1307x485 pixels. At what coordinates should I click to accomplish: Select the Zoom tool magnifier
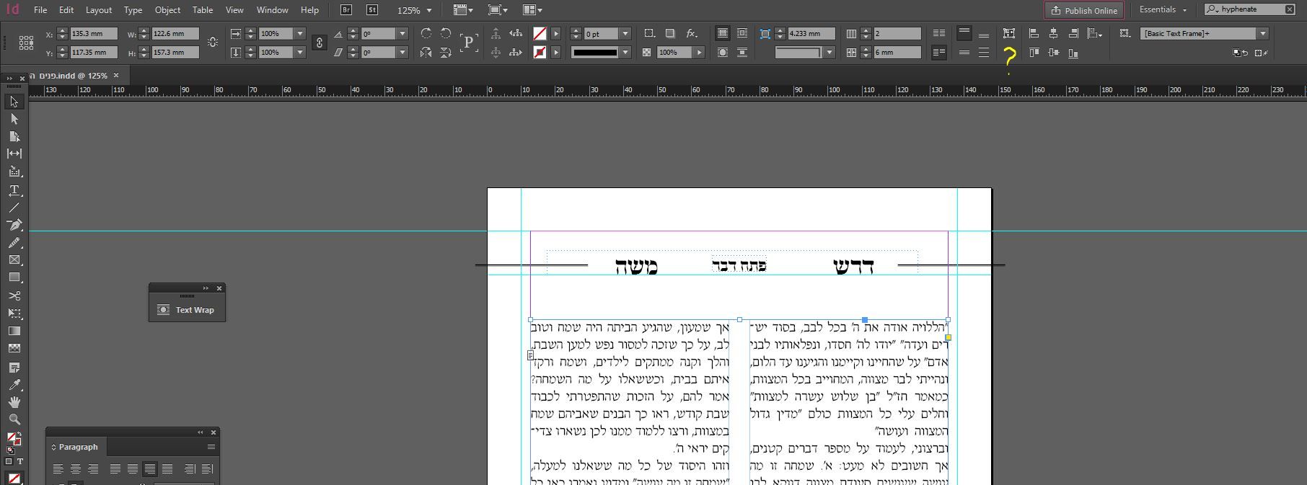14,419
